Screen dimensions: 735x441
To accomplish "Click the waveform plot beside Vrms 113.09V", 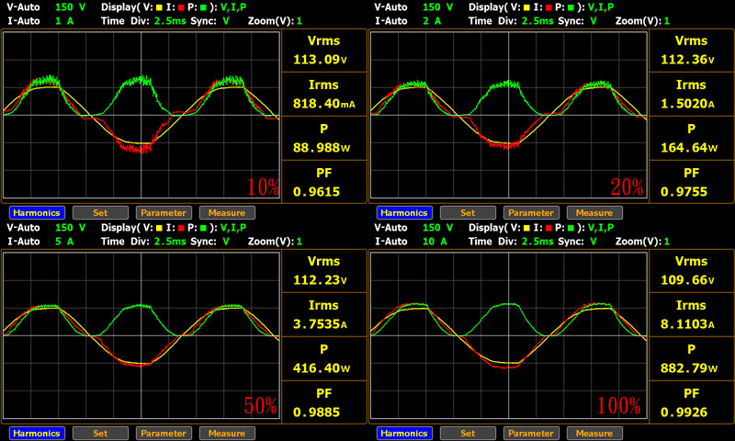I will pos(141,115).
